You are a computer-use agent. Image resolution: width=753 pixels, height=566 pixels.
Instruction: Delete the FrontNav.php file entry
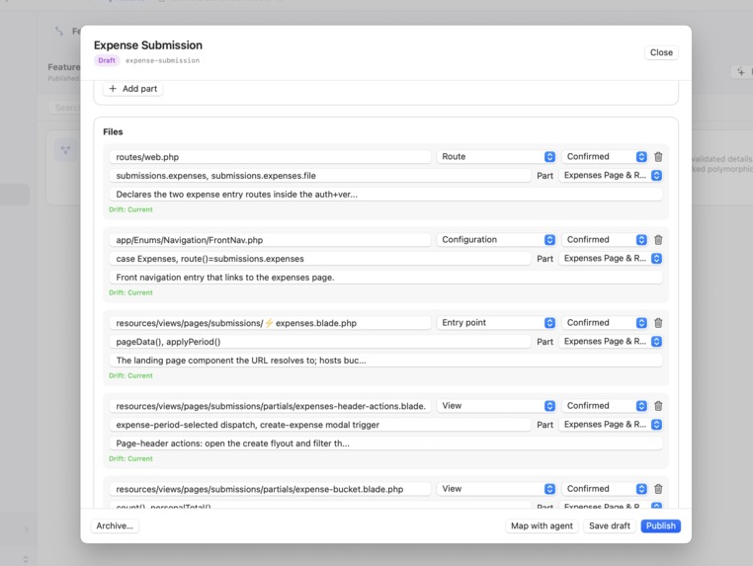tap(658, 240)
